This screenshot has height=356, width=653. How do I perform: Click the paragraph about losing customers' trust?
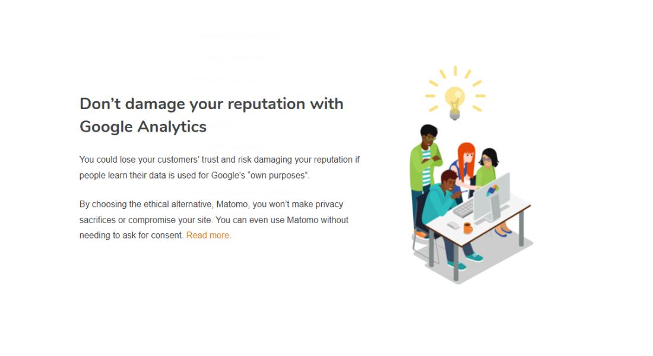[220, 167]
